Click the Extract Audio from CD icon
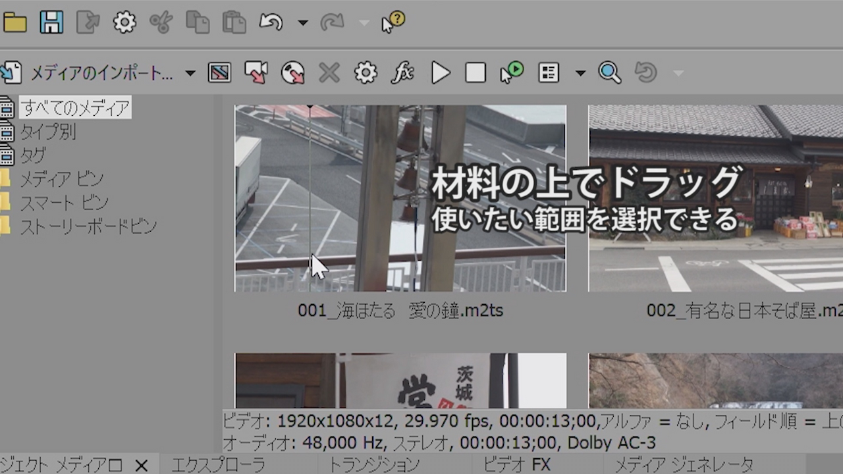Image resolution: width=843 pixels, height=474 pixels. click(x=292, y=72)
